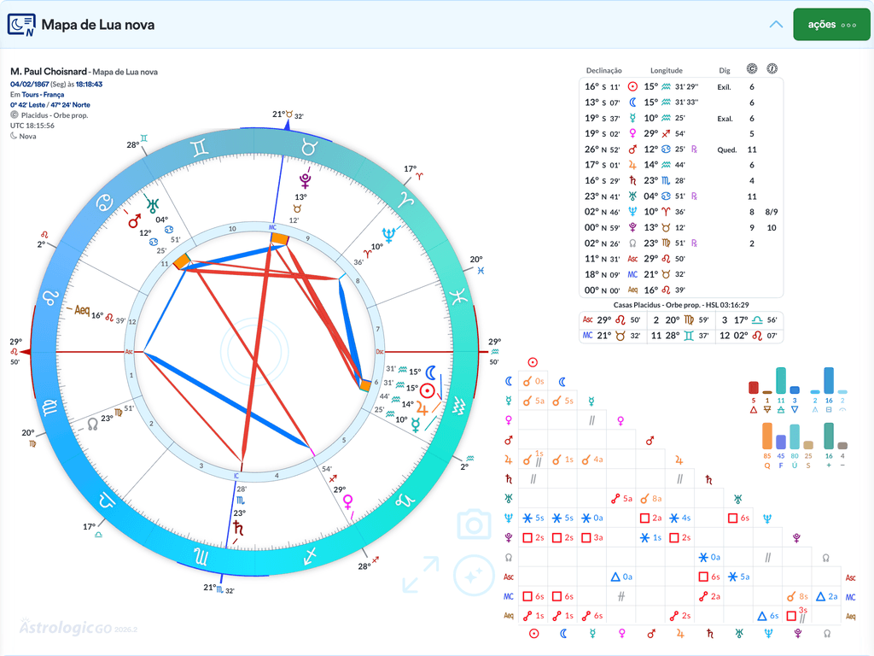Viewport: 874px width, 656px height.
Task: Select the Jupiter glyph in the chart wheel
Action: 422,409
